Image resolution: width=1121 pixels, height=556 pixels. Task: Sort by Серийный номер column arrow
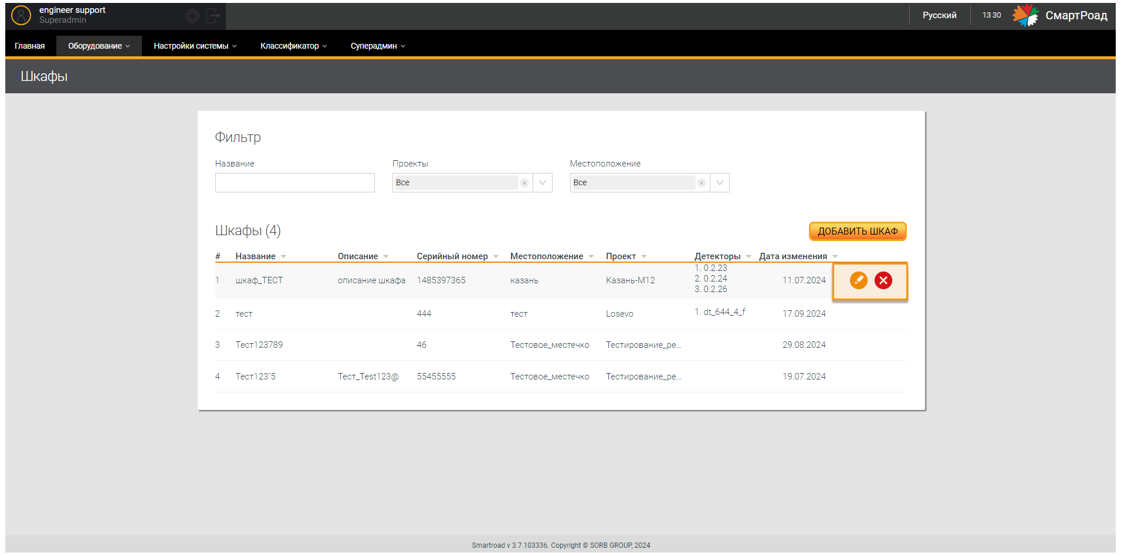496,256
